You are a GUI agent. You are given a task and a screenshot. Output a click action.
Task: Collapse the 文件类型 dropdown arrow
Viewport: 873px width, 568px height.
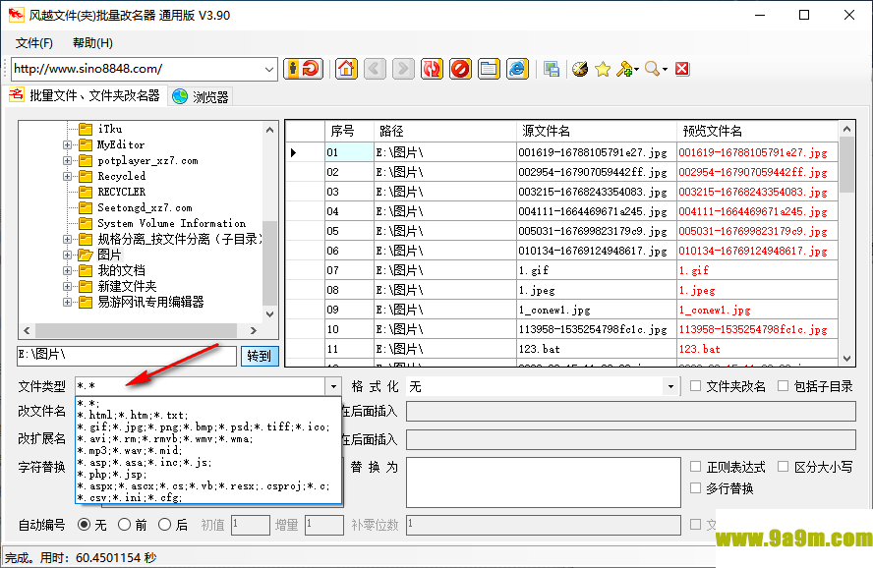click(333, 386)
